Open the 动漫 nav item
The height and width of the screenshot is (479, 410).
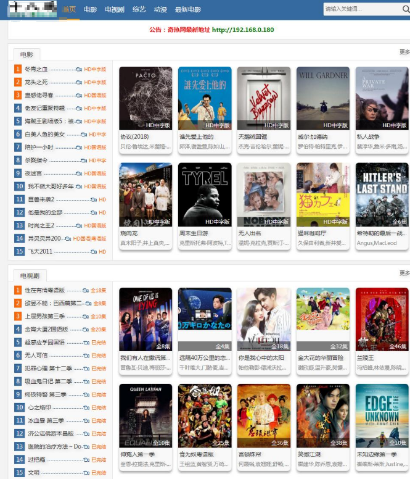(x=160, y=9)
